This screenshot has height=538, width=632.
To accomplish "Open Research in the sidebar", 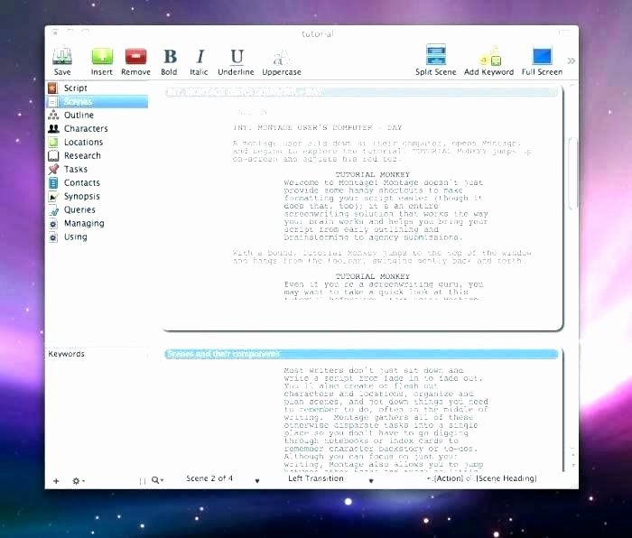I will tap(97, 155).
